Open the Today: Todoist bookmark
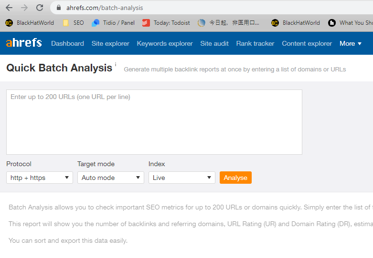The image size is (373, 258). pos(166,23)
